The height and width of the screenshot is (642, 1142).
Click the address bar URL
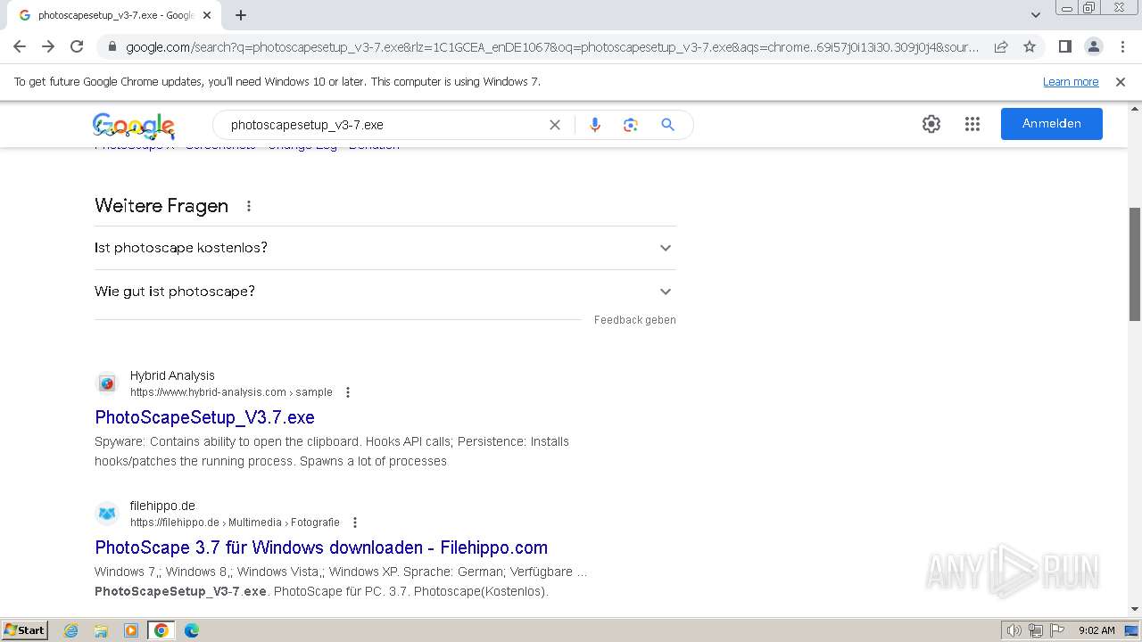point(552,47)
